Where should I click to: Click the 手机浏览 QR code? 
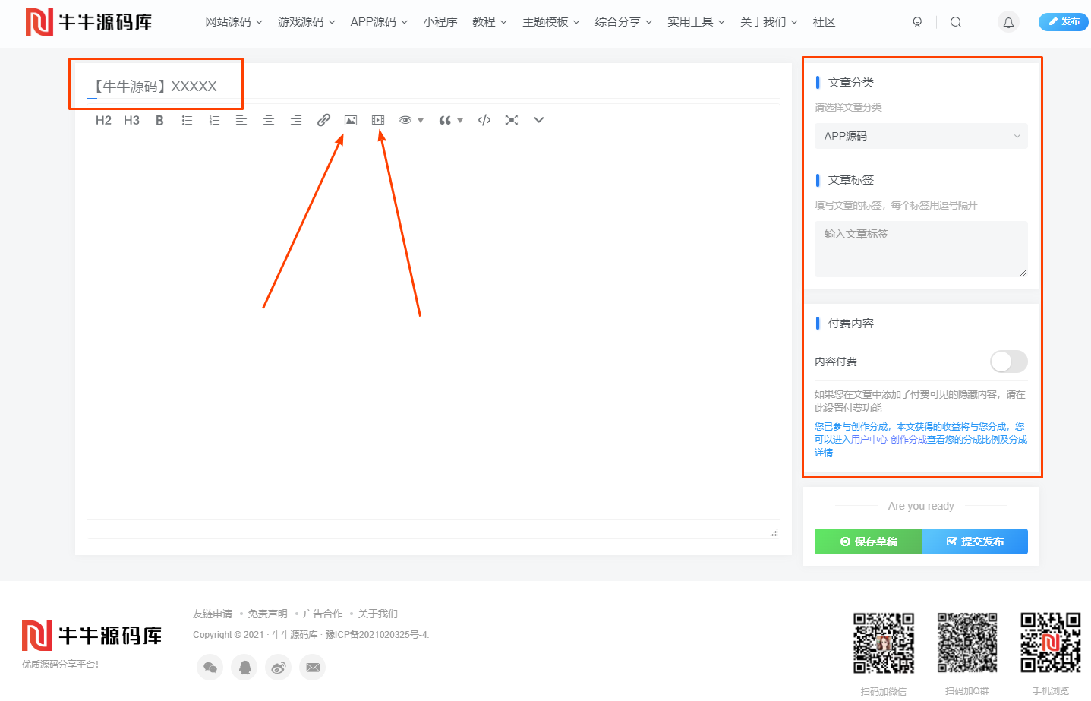[x=1051, y=643]
